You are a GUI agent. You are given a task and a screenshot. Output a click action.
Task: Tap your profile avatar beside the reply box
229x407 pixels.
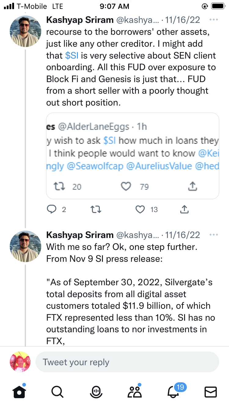click(20, 362)
